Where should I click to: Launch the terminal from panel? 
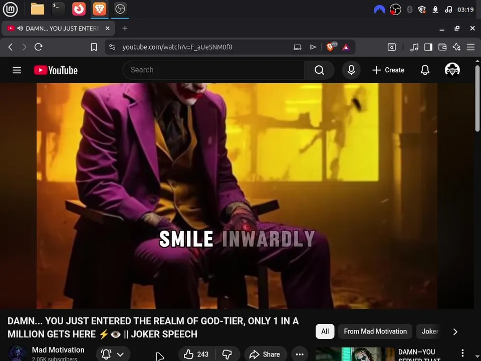[58, 9]
